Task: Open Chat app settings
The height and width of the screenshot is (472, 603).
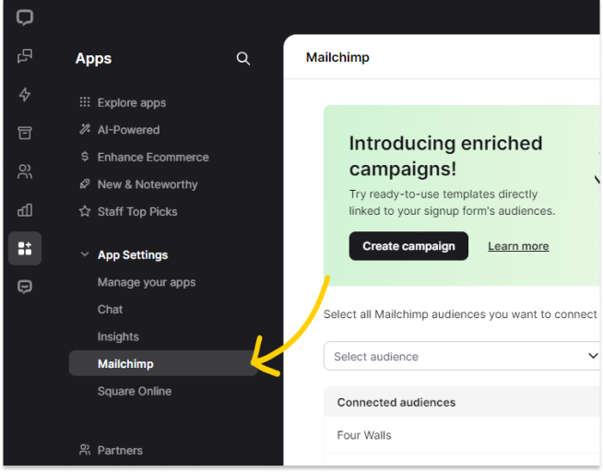Action: (110, 310)
